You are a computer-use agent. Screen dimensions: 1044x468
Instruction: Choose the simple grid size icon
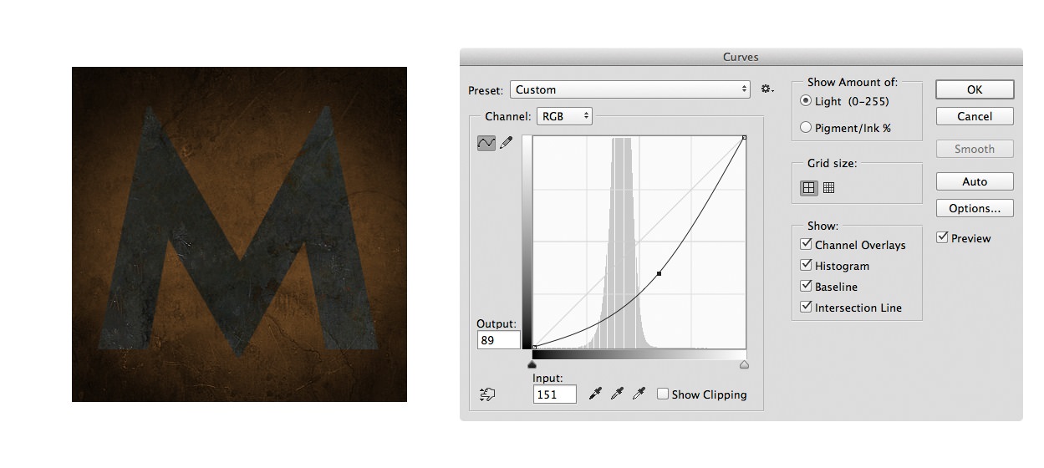808,188
